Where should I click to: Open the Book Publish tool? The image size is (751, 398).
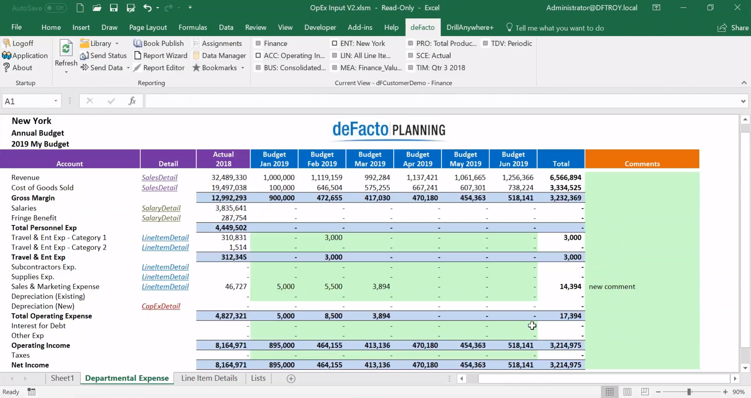click(158, 43)
